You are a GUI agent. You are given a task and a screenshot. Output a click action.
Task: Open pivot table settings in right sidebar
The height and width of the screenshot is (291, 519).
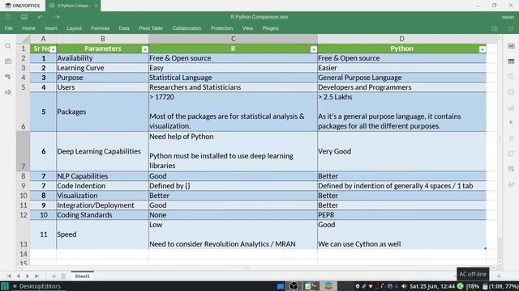point(511,154)
